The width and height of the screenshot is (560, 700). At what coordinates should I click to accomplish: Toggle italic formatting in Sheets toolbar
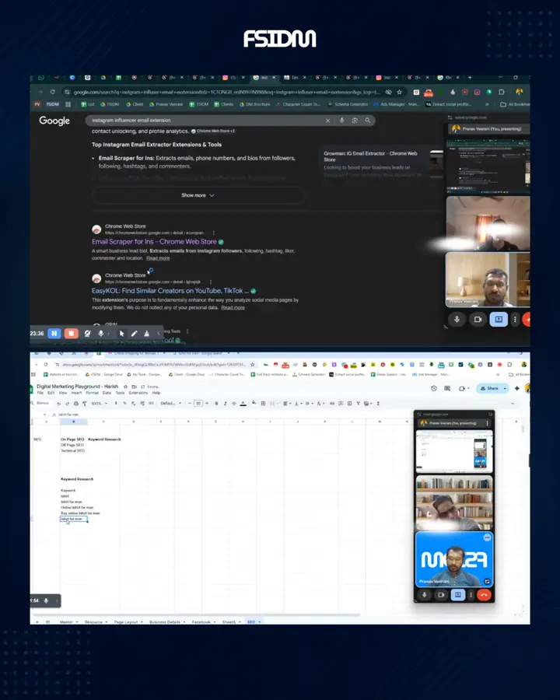coord(225,404)
